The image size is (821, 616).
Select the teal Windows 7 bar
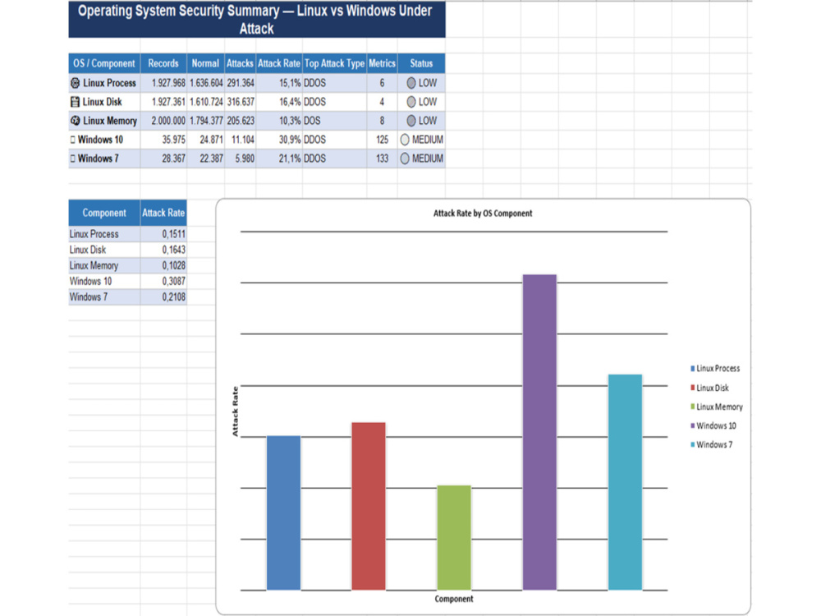coord(625,482)
